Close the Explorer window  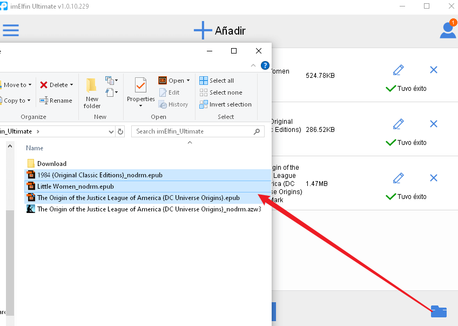pyautogui.click(x=259, y=51)
